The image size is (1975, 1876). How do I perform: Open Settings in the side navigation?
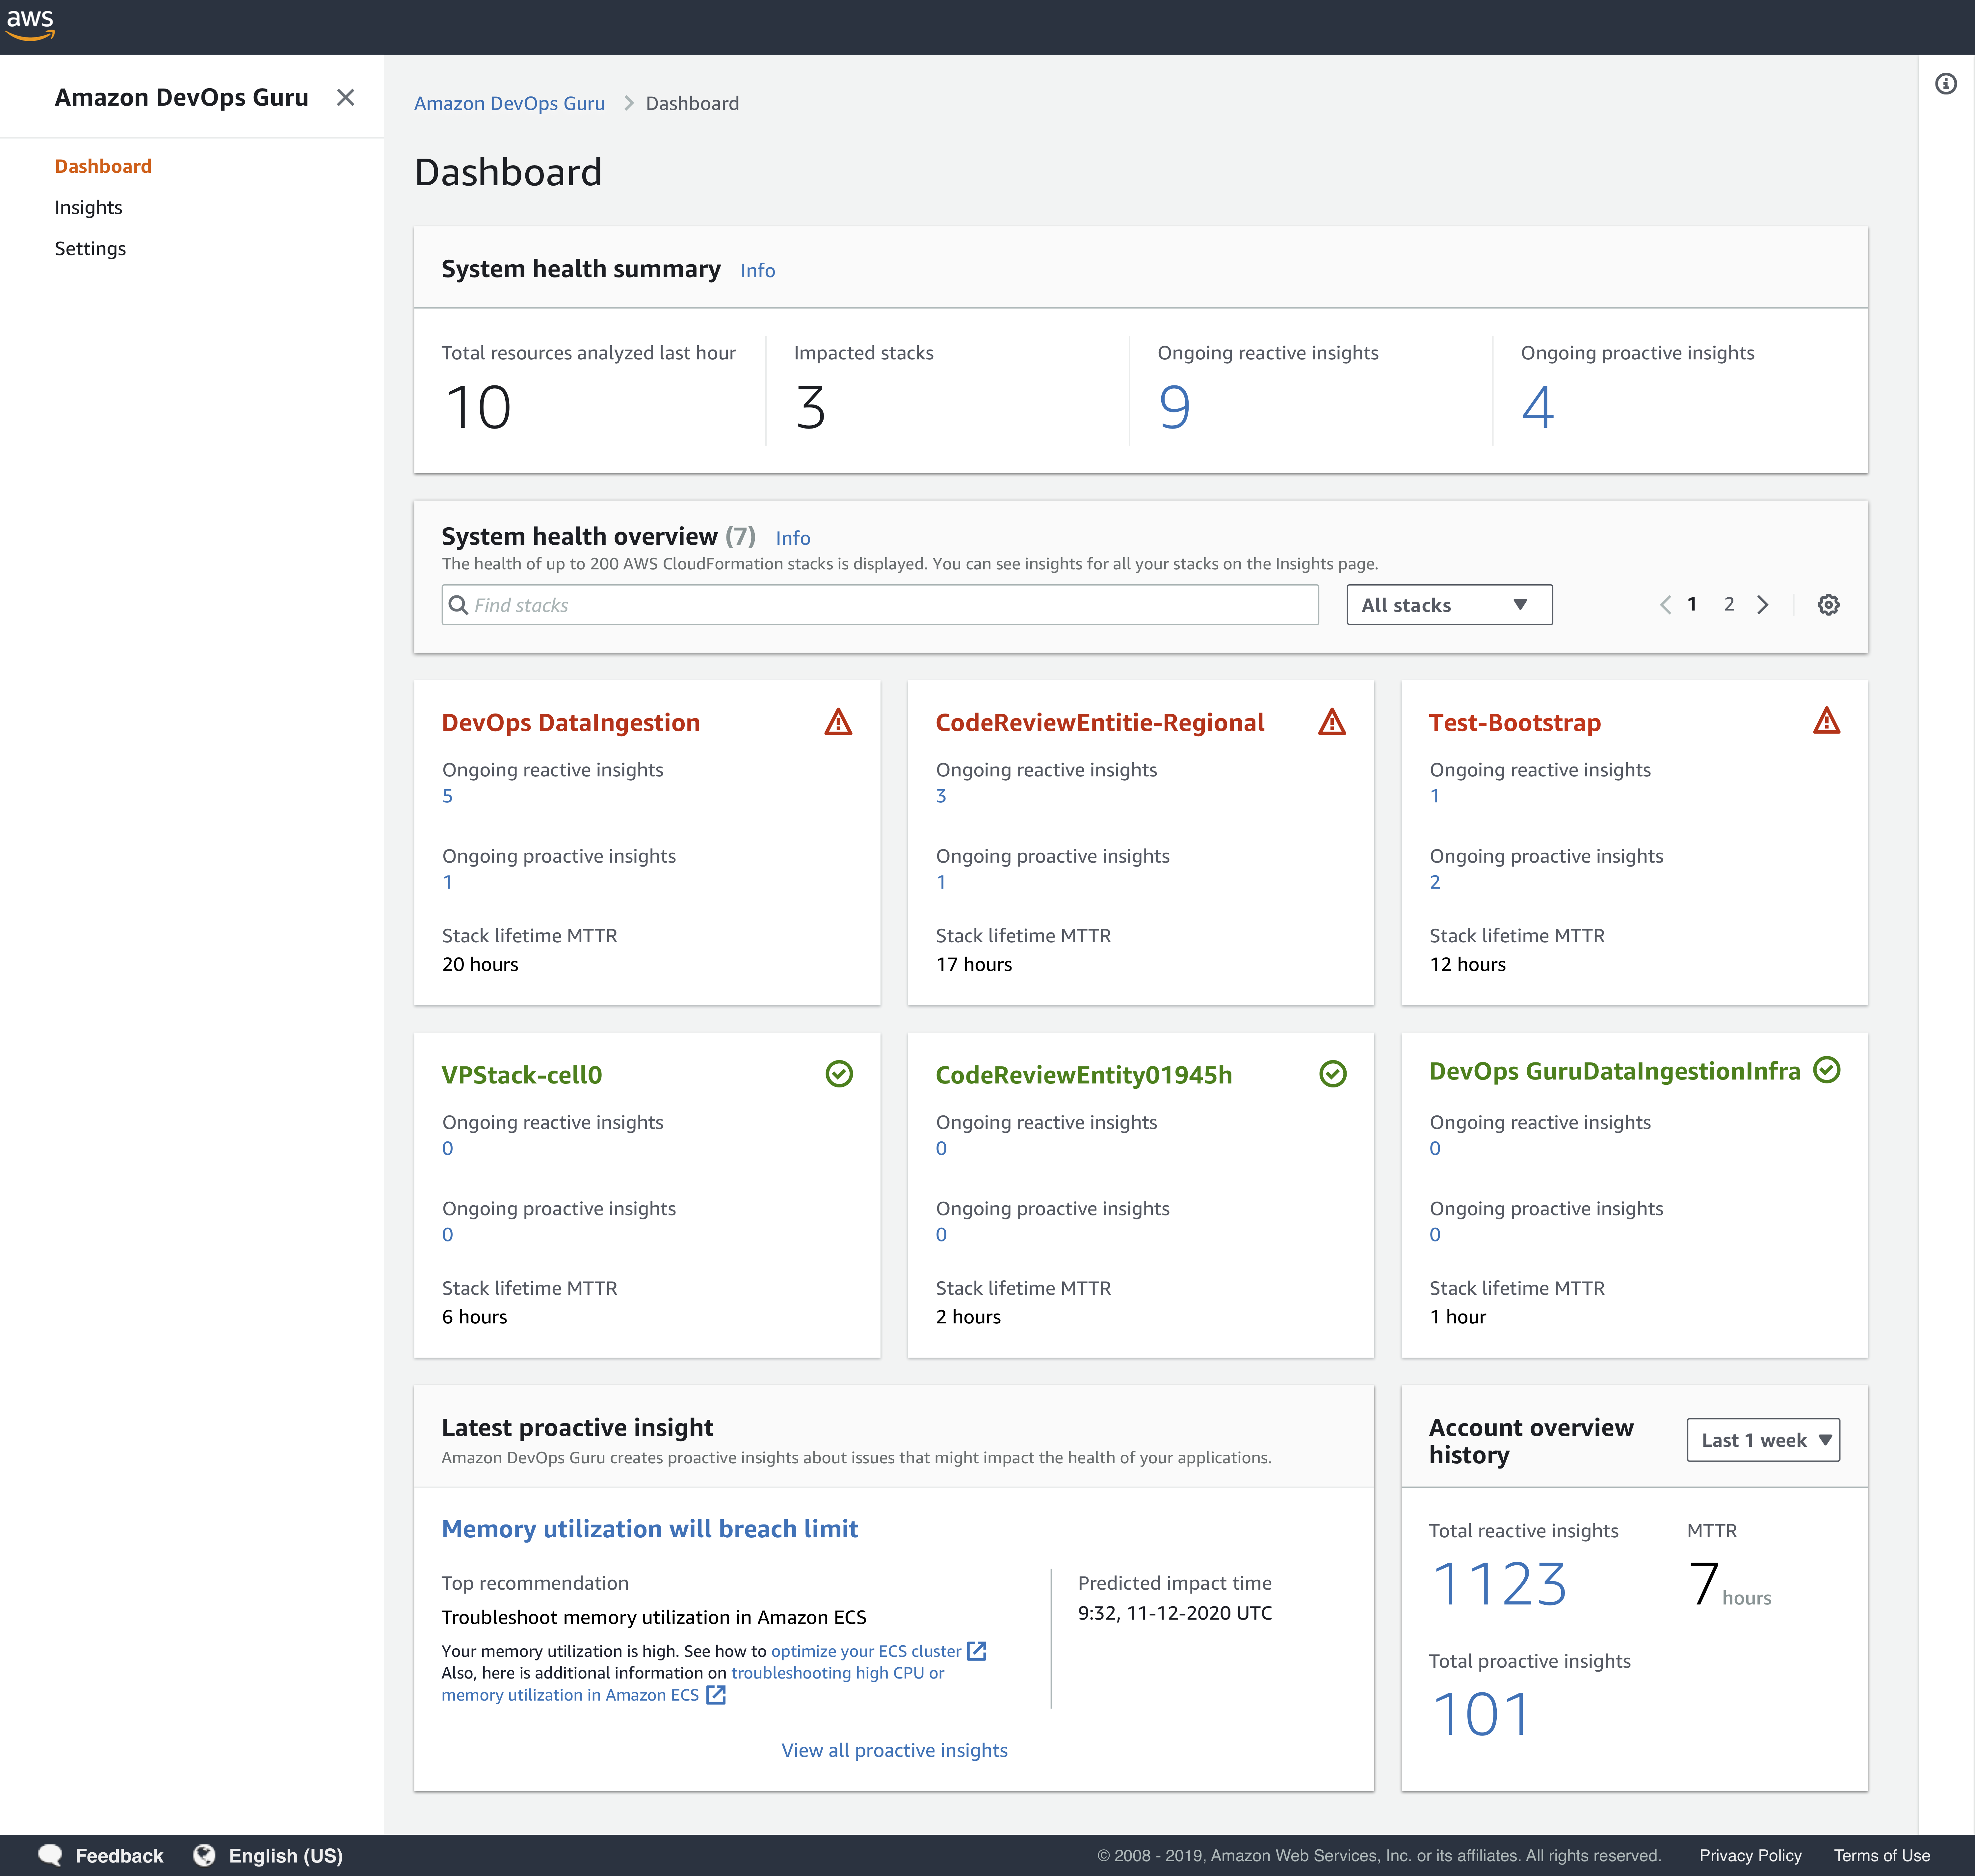[90, 248]
